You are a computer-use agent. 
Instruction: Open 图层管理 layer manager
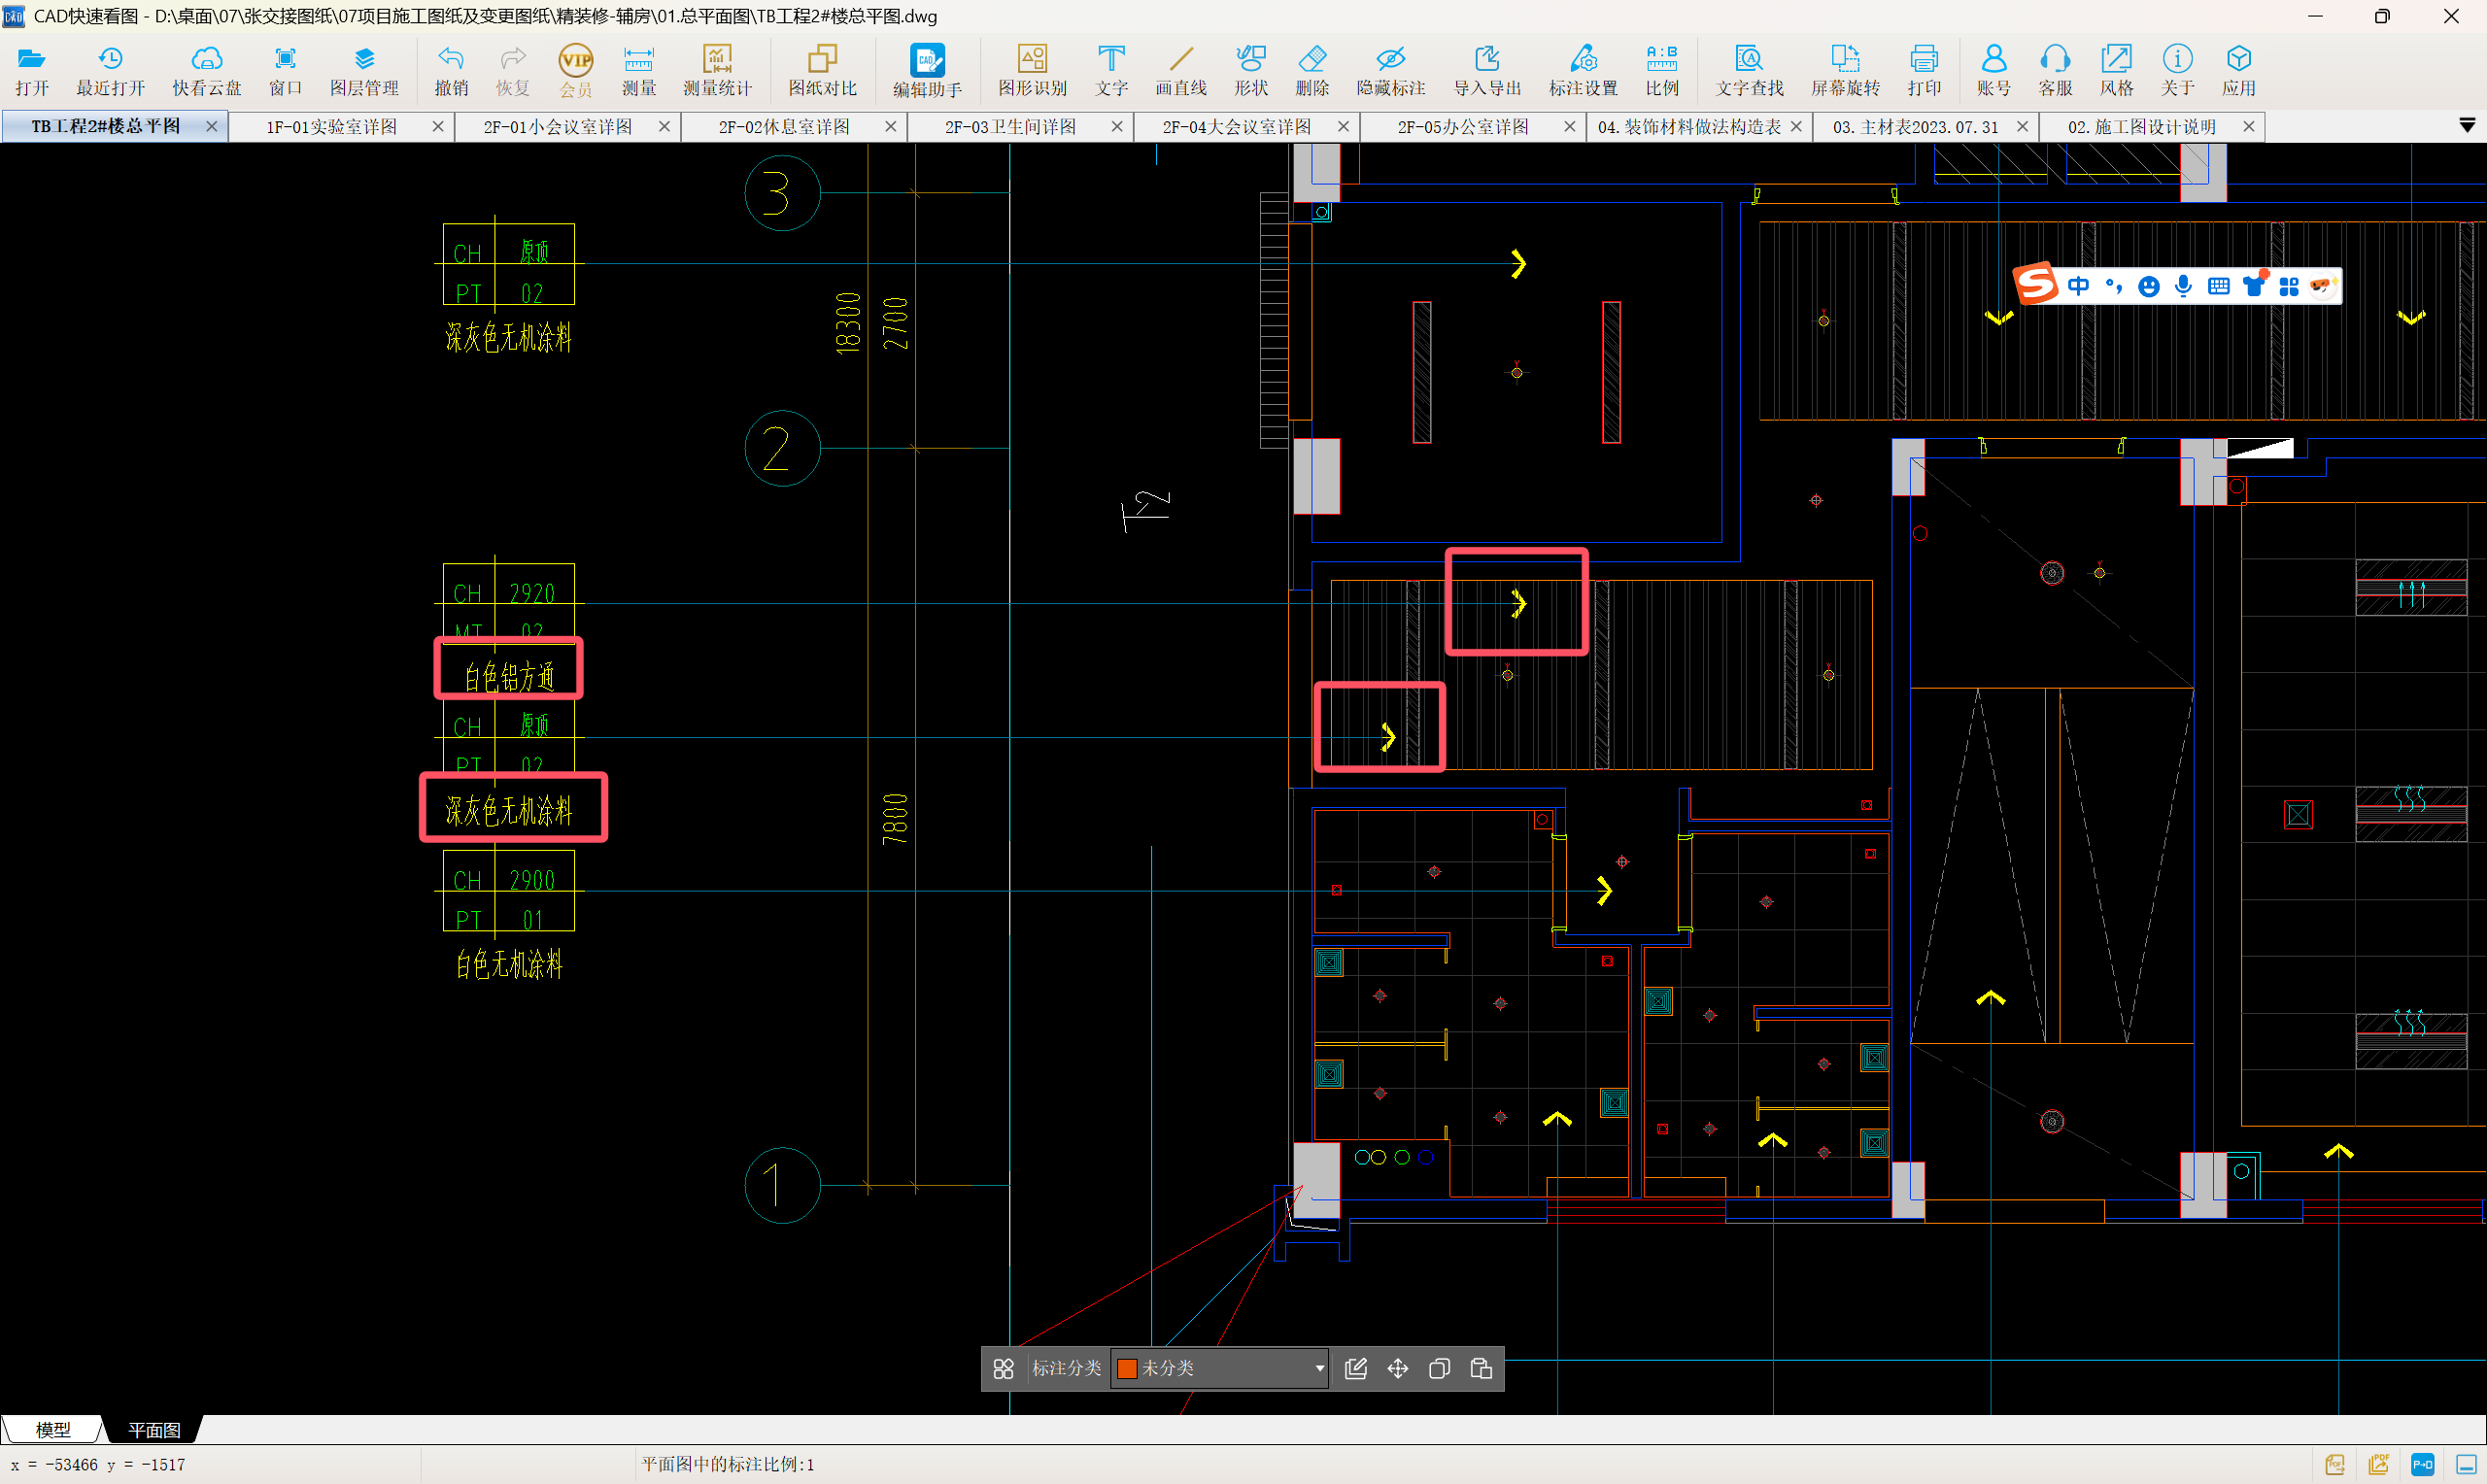tap(364, 70)
